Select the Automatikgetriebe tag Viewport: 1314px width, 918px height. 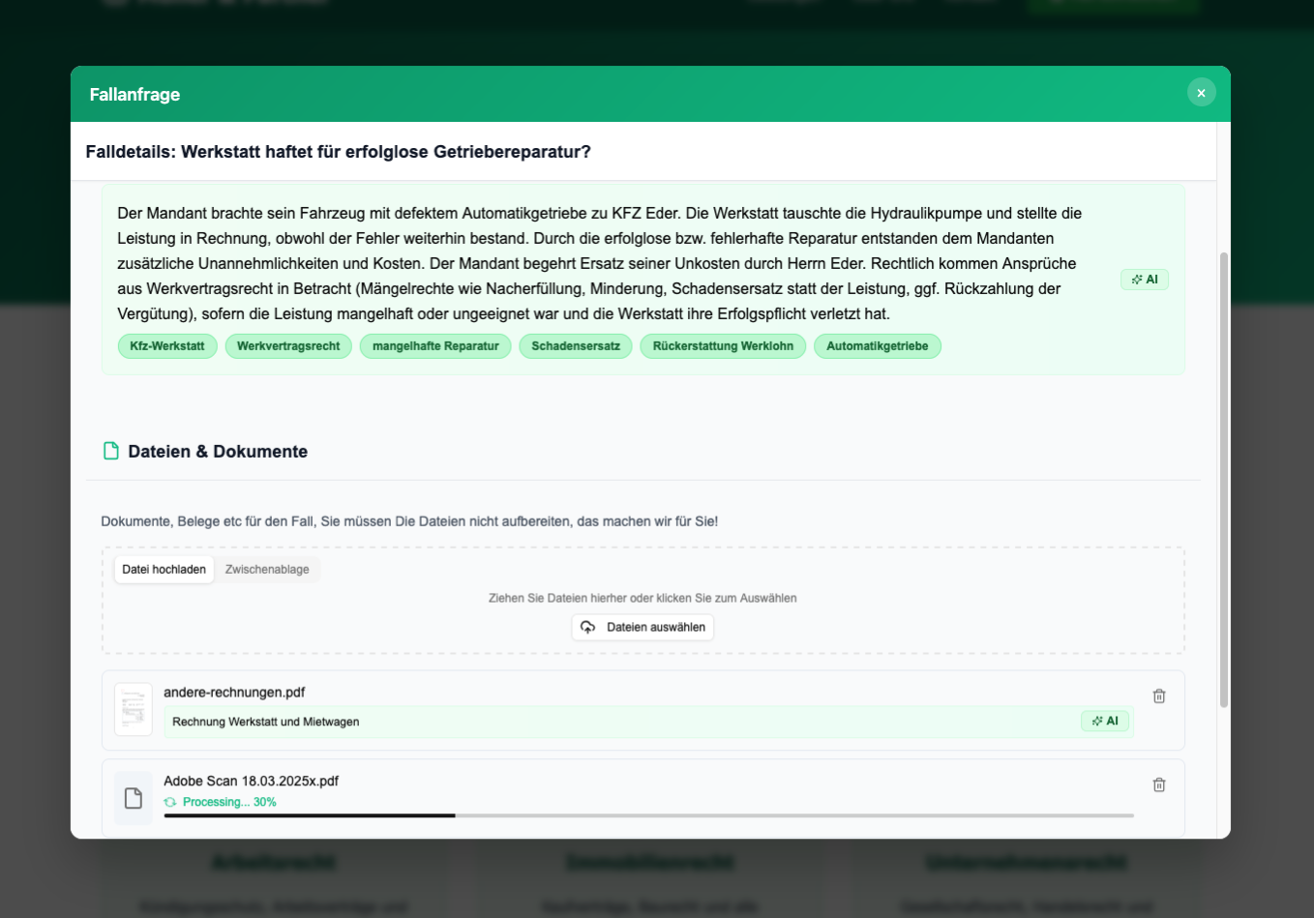tap(878, 345)
